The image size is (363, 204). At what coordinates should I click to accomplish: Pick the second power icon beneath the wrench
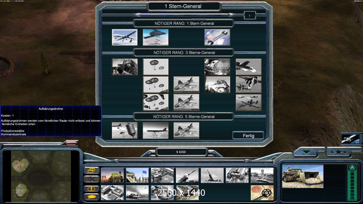[217, 85]
